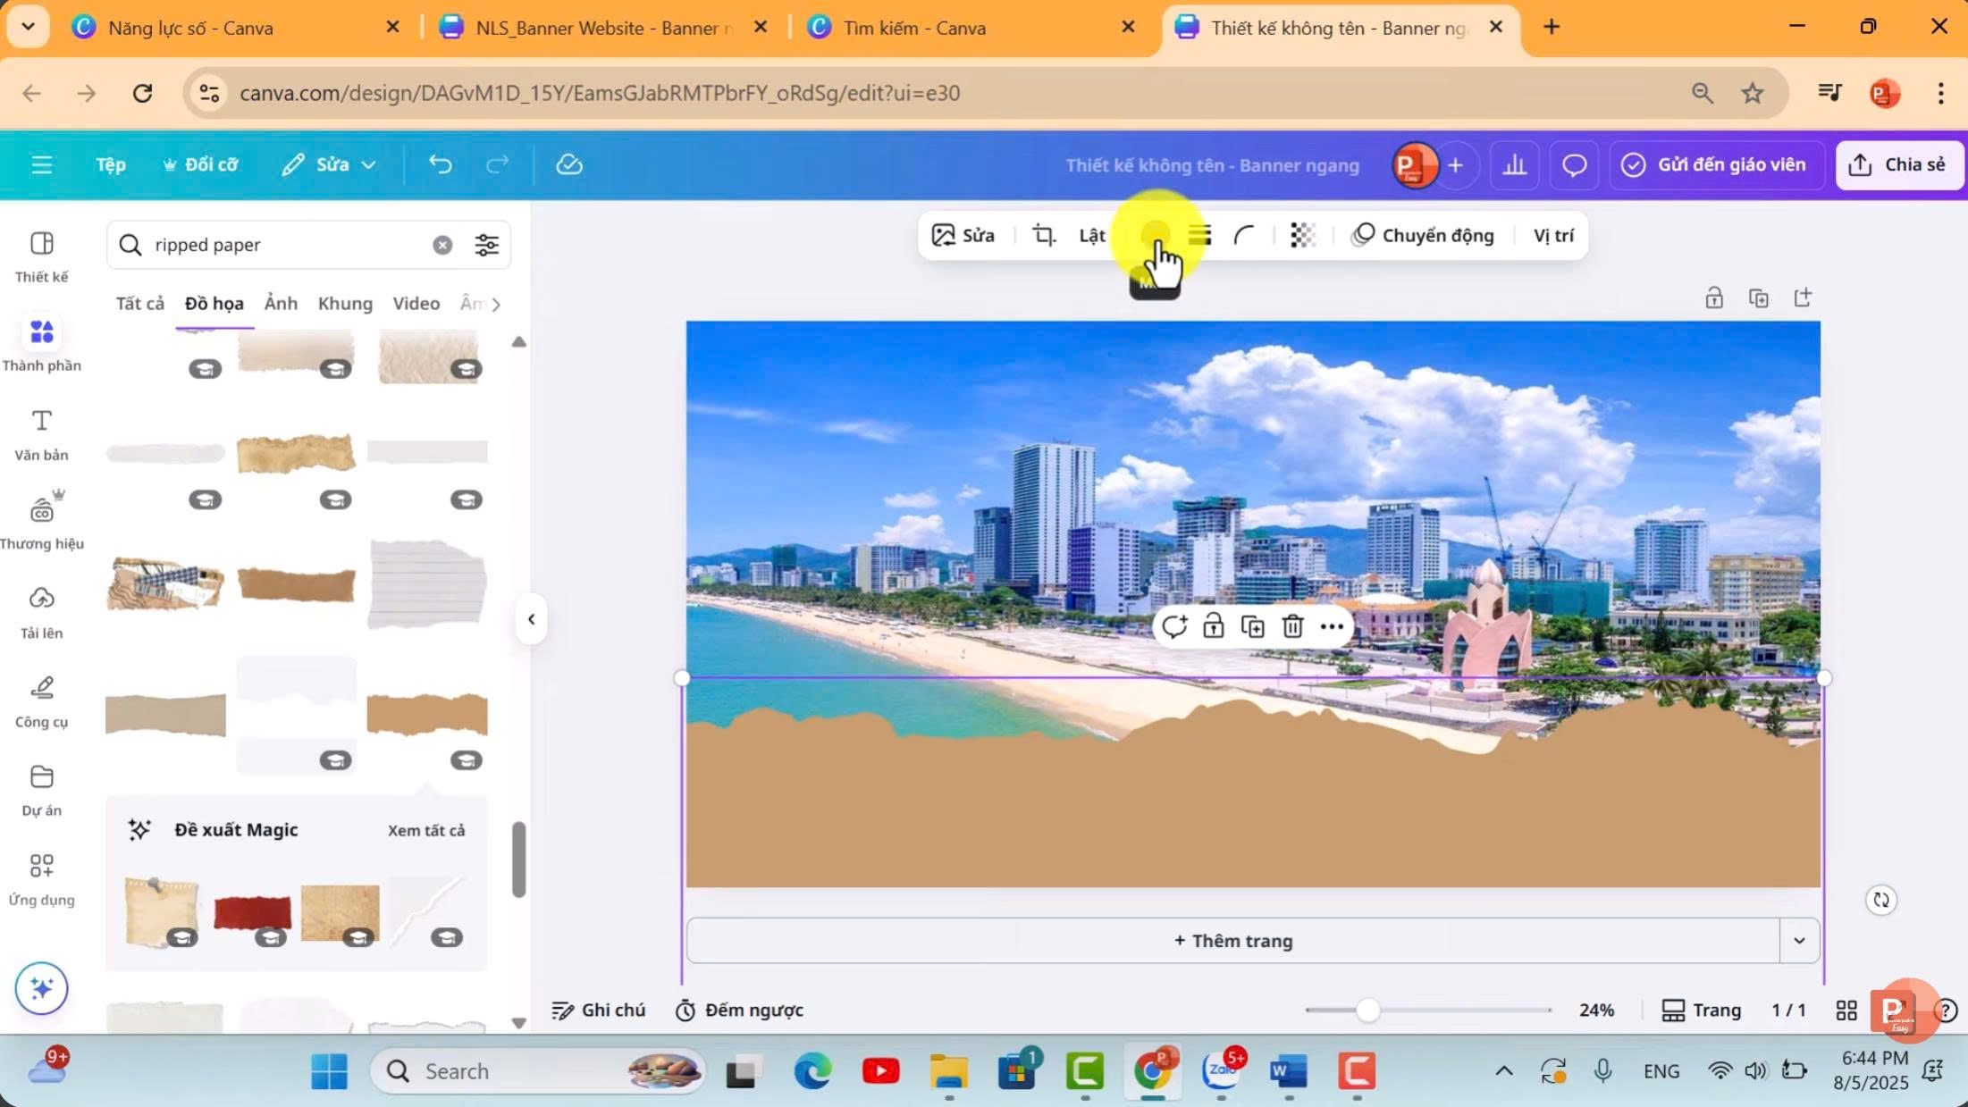Screen dimensions: 1968x1107
Task: Lock the page with padlock icon
Action: [1713, 298]
